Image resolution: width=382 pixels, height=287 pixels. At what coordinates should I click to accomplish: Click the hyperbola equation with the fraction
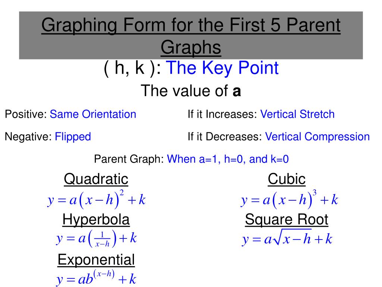pos(97,238)
